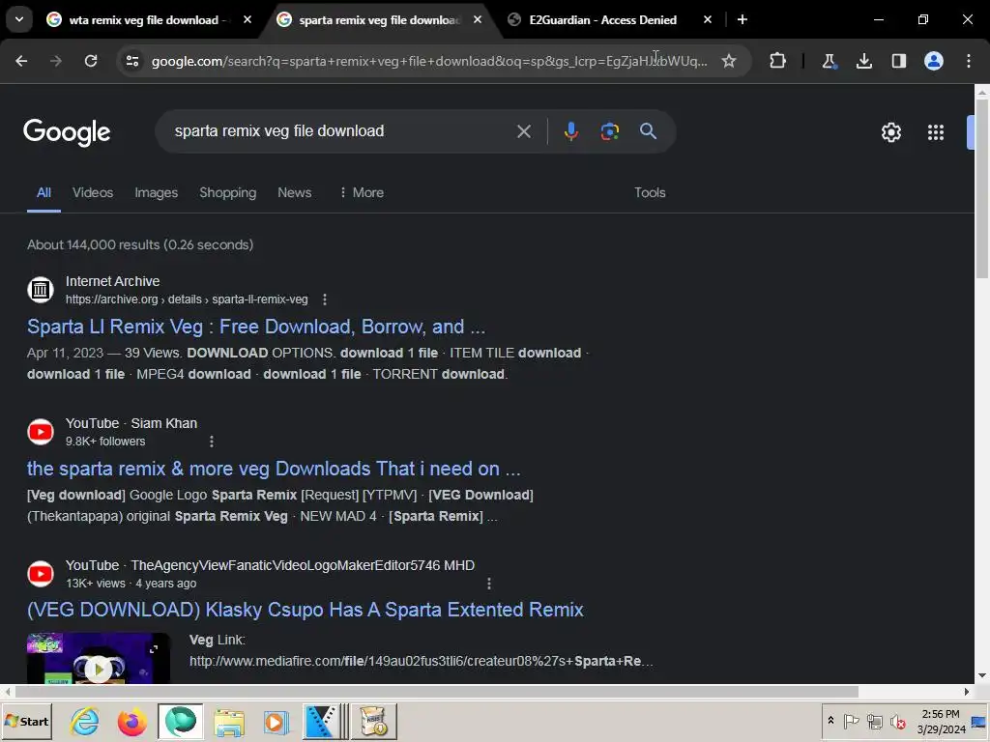990x742 pixels.
Task: Open options for Siam Khan result
Action: (212, 442)
